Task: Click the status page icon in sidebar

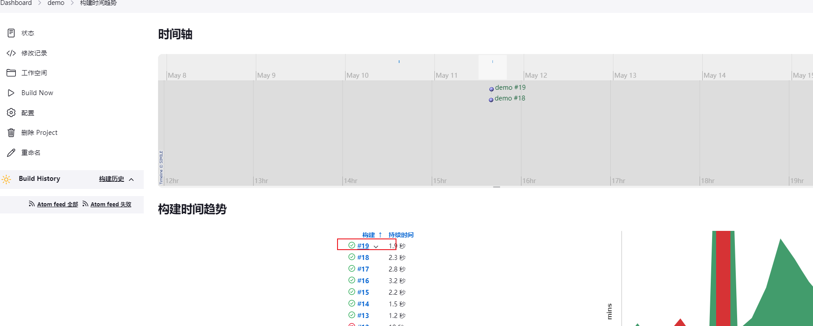Action: [11, 33]
